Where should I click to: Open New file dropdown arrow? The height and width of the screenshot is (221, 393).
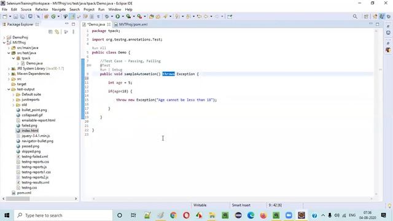click(x=10, y=17)
